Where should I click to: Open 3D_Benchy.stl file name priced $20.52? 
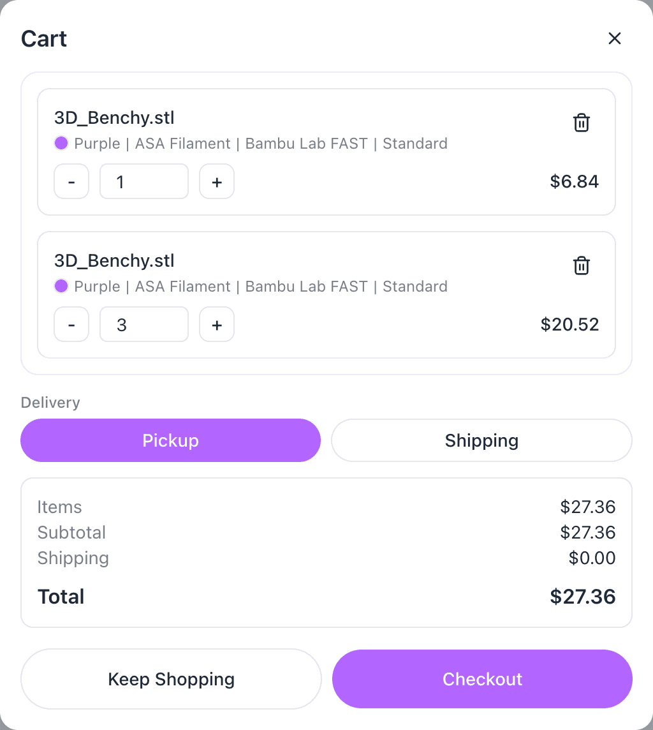click(x=114, y=261)
